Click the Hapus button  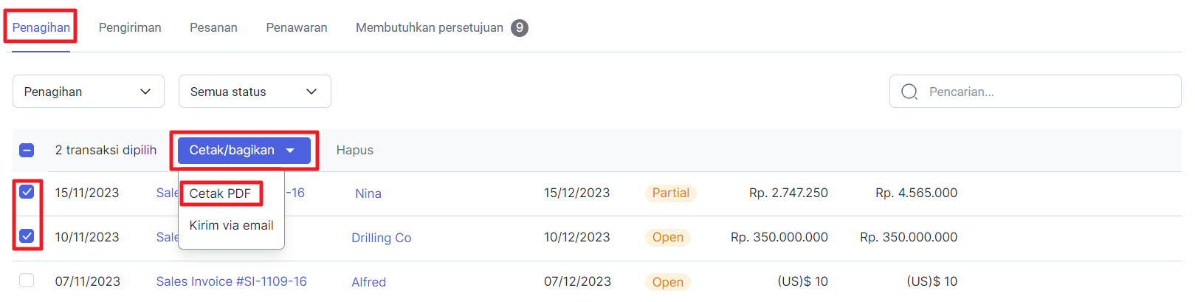[355, 151]
